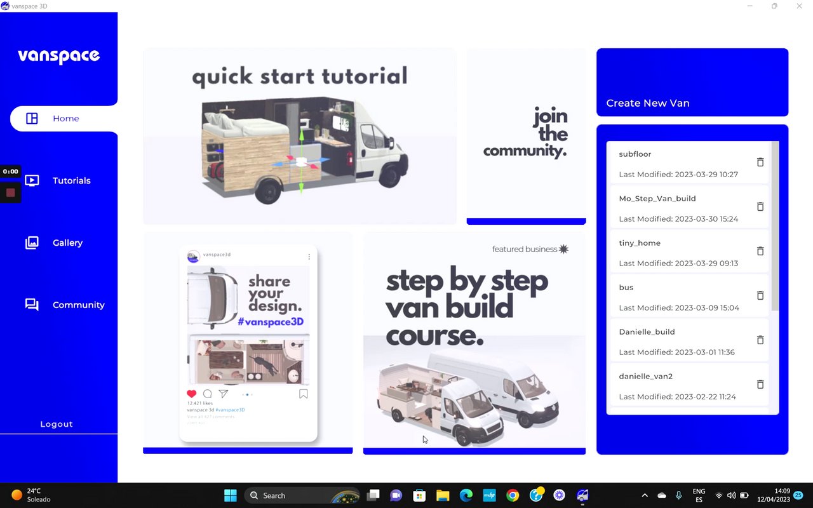Click the taskbar Search box

point(302,495)
